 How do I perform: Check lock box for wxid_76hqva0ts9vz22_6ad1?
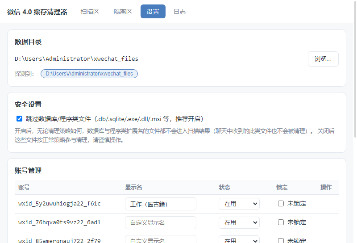tap(281, 222)
